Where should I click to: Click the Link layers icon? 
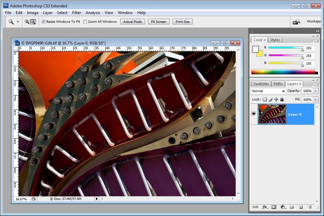(x=255, y=207)
